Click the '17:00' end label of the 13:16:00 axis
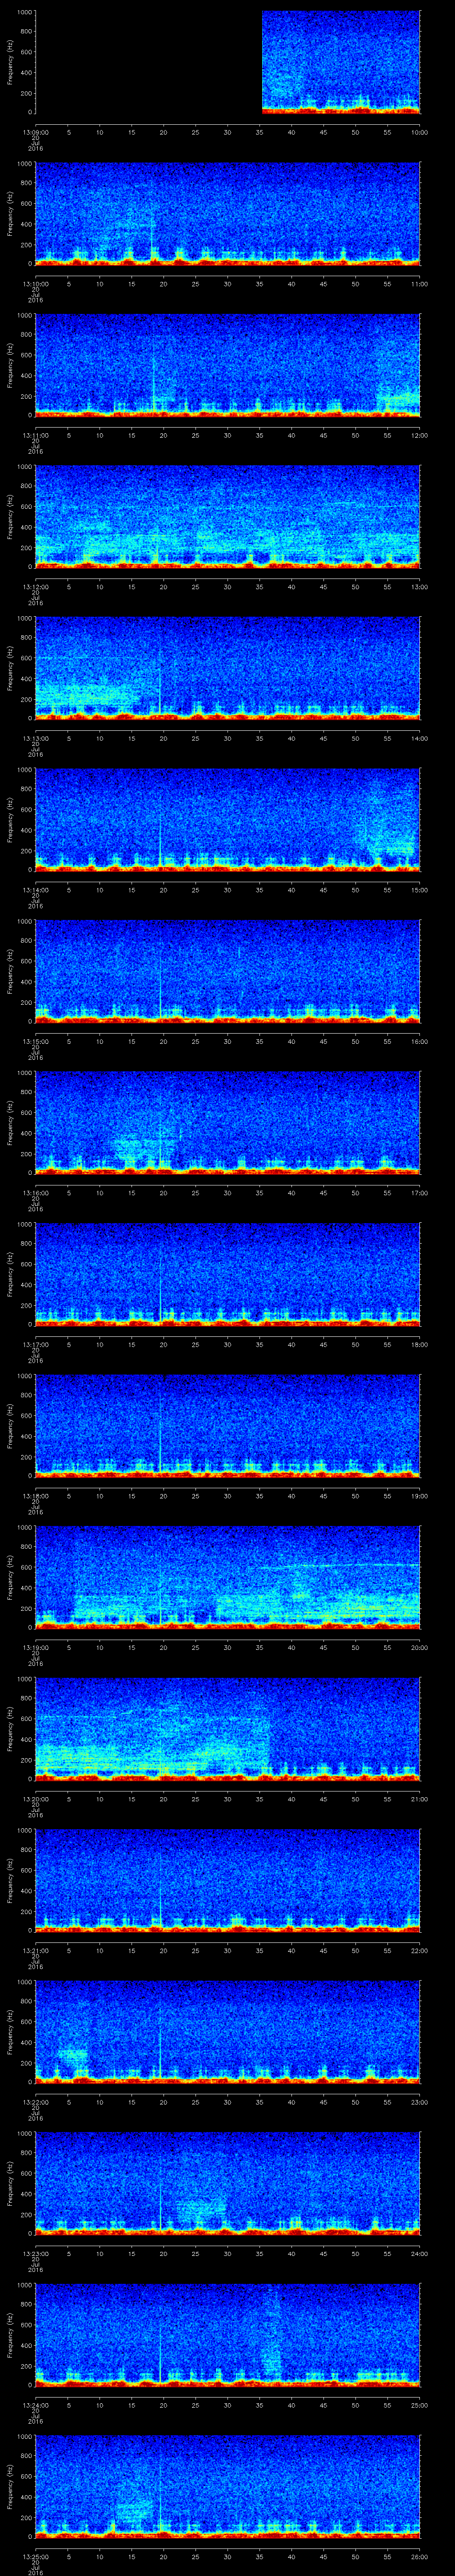 [x=419, y=1192]
